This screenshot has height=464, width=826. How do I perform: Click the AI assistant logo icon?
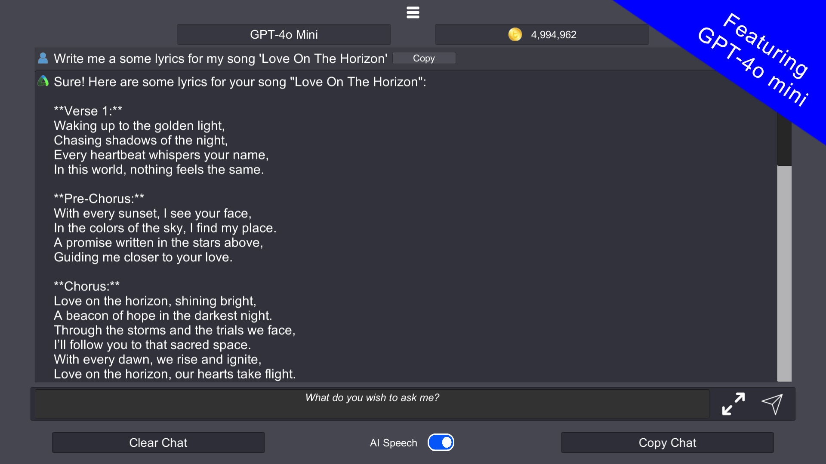[x=43, y=81]
